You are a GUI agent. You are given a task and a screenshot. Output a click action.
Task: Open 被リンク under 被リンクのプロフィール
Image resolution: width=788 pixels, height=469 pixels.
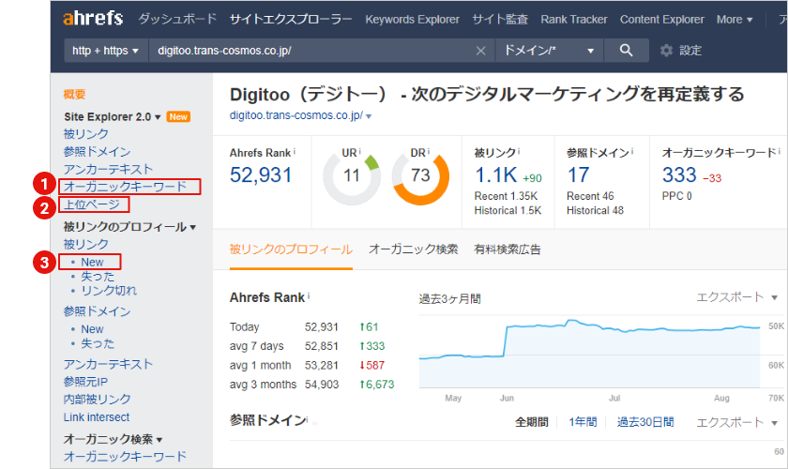tap(86, 244)
